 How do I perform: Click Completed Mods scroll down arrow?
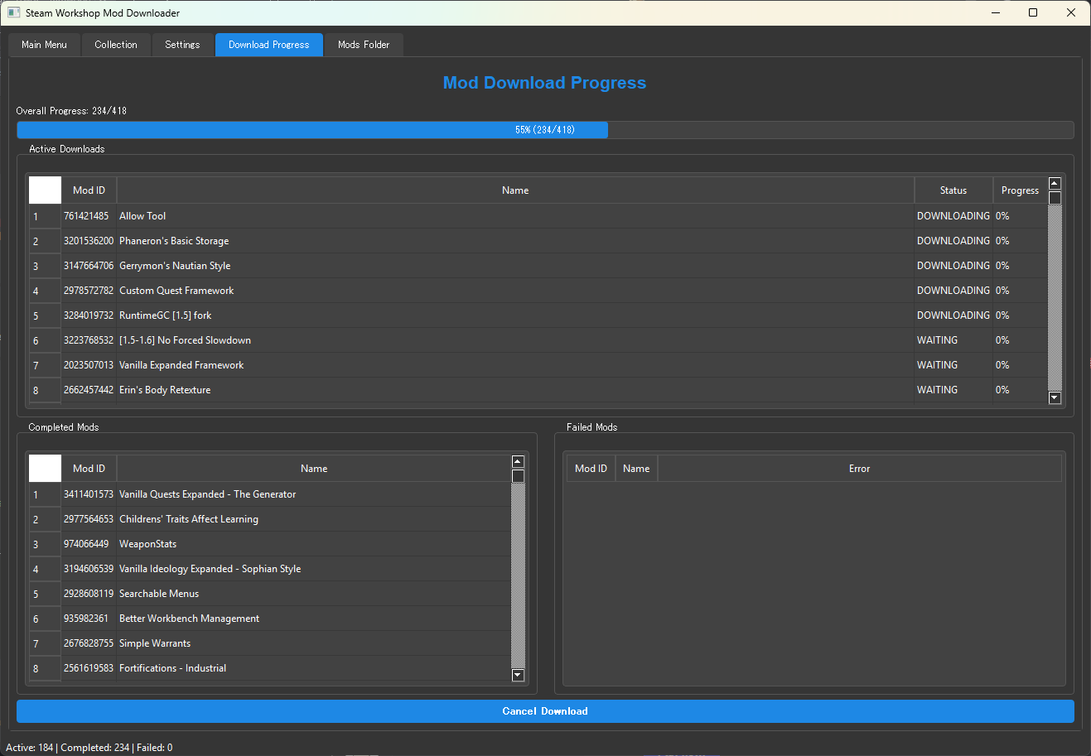coord(518,676)
